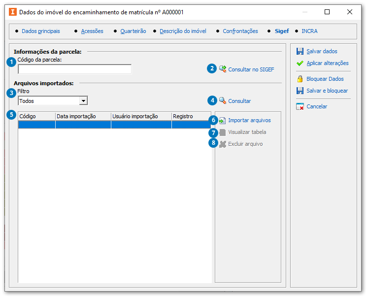Viewport: 368px width, 298px height.
Task: Click the Salvar e bloquear disk icon
Action: click(300, 91)
